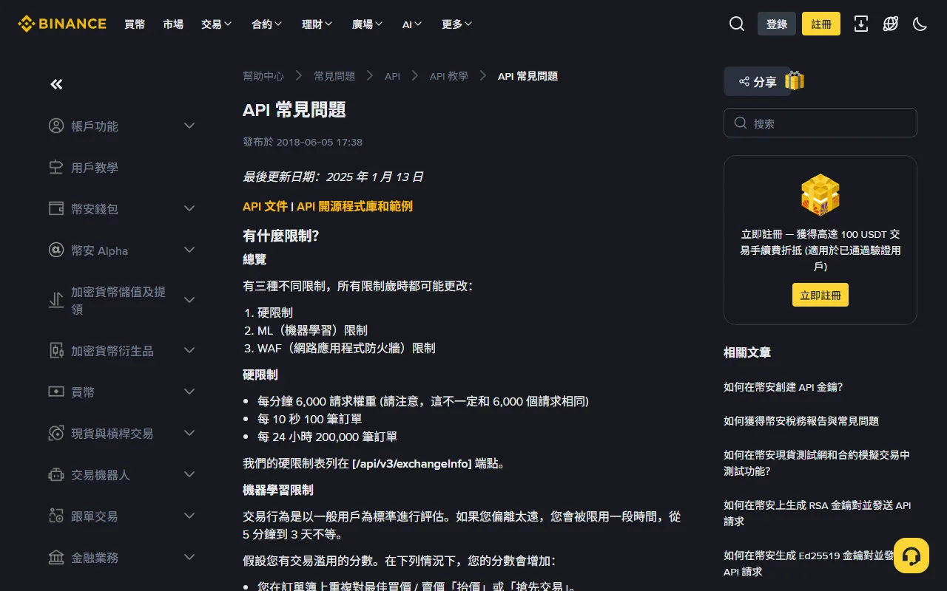Screen dimensions: 947x591
Task: Collapse the sidebar with double-arrow icon
Action: pos(56,84)
